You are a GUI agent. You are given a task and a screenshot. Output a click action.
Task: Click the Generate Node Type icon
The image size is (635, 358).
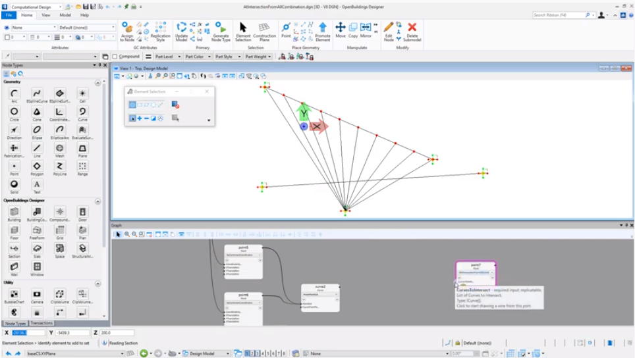pyautogui.click(x=221, y=30)
